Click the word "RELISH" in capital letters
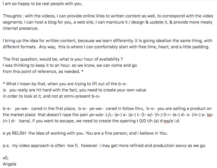Screen dimensions: 217x168 [19, 133]
